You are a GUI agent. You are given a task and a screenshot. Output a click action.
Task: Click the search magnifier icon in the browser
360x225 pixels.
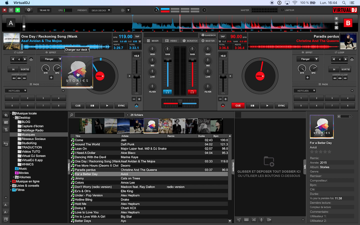[x=71, y=115]
